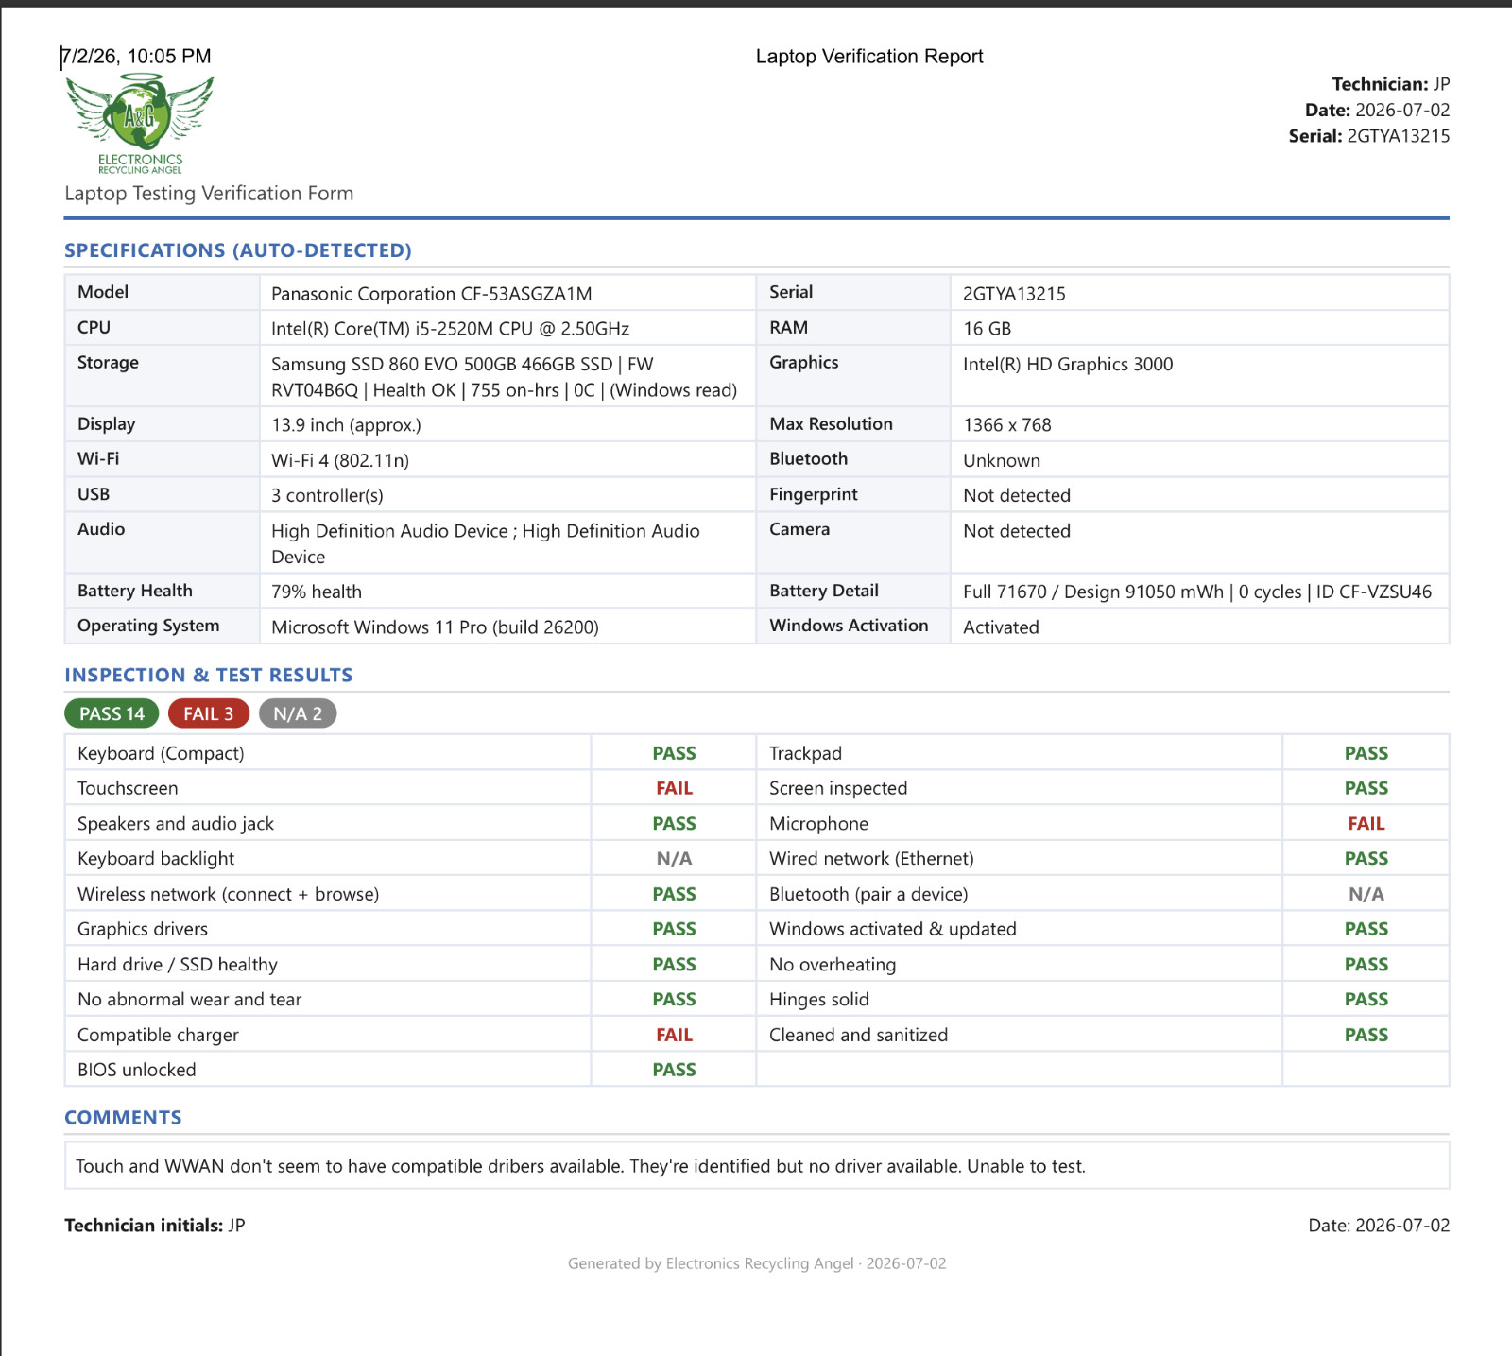
Task: Click the Windows Activation value Activated
Action: [x=1001, y=627]
